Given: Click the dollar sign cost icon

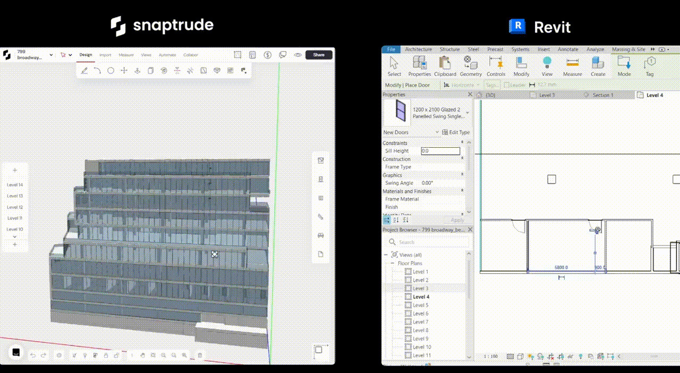Looking at the screenshot, I should tap(268, 55).
